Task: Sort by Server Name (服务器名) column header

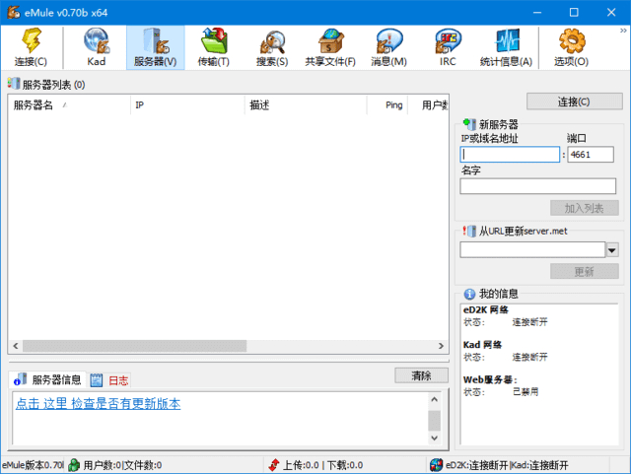Action: 69,105
